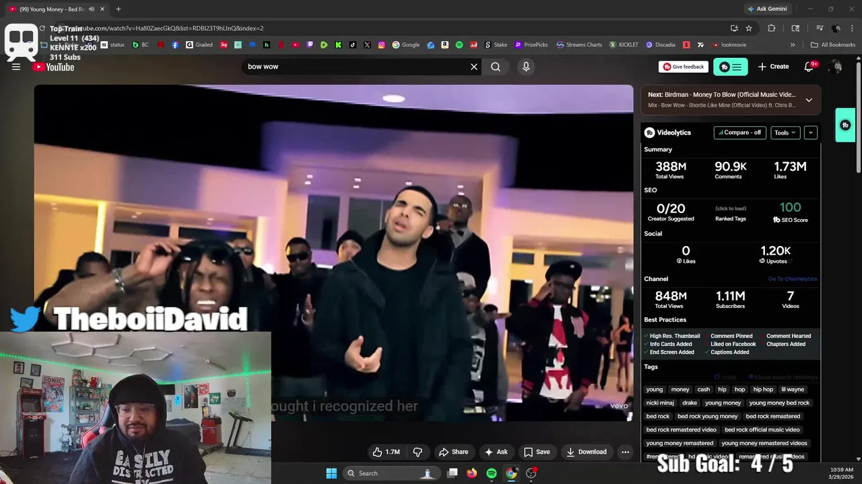Expand the Next up playlist panel

tap(809, 99)
